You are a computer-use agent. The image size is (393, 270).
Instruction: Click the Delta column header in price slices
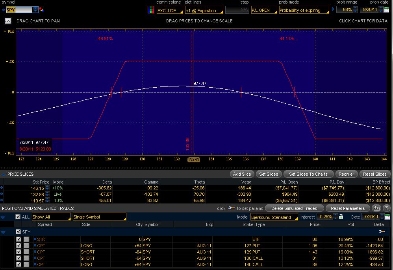(x=107, y=182)
